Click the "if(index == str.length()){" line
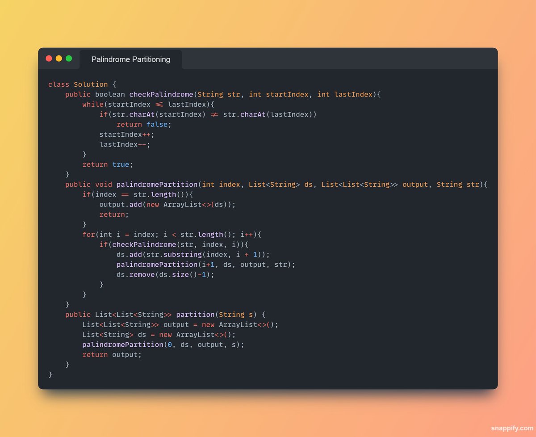Screen dimensions: 536x437 click(x=138, y=194)
